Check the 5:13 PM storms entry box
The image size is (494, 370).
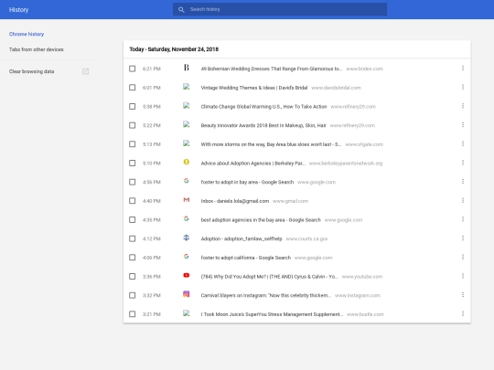(x=133, y=144)
